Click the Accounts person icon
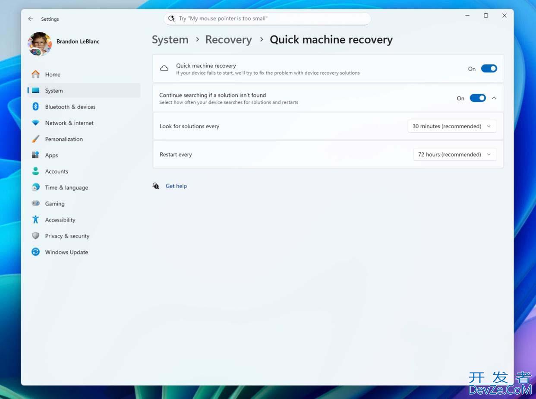Image resolution: width=536 pixels, height=399 pixels. [x=36, y=171]
